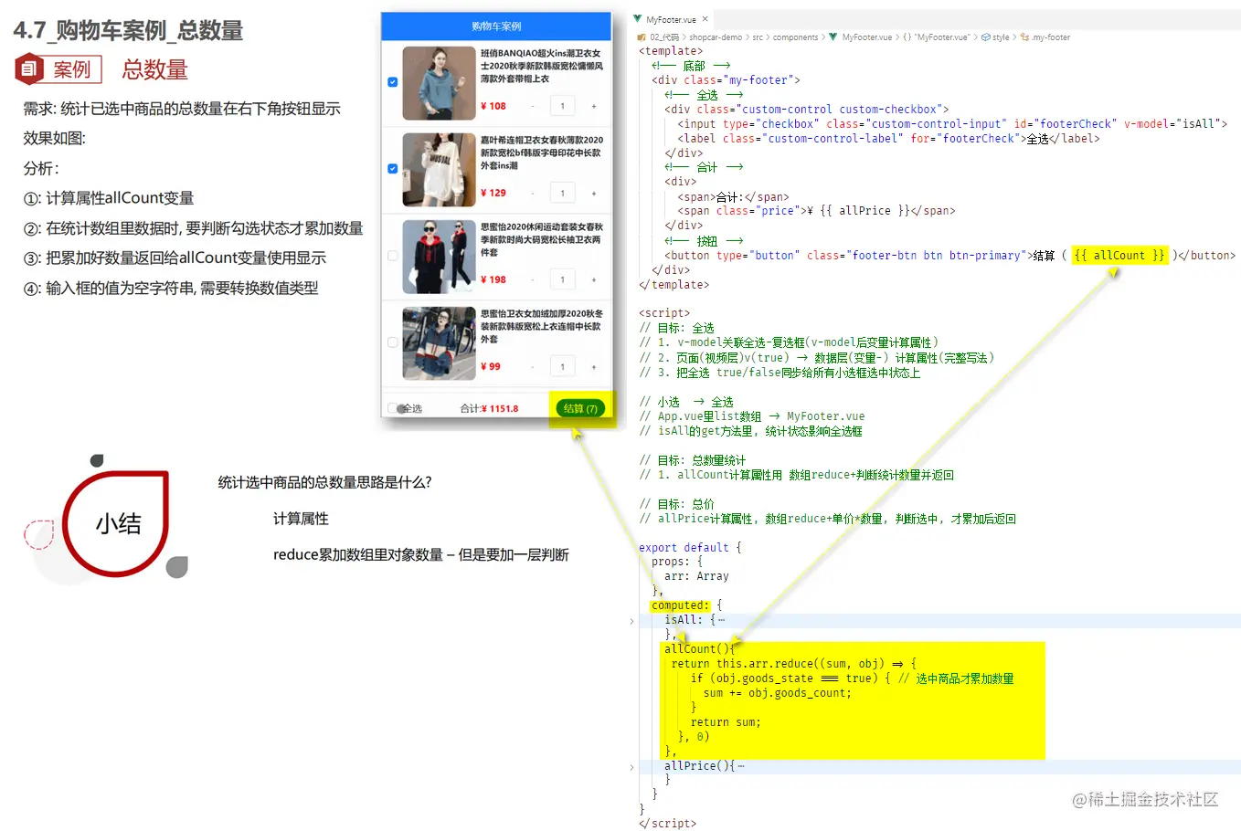The height and width of the screenshot is (831, 1241).
Task: Click the closing </template> tag line
Action: click(x=674, y=285)
